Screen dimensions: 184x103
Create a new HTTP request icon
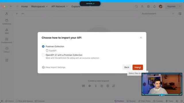[84, 86]
